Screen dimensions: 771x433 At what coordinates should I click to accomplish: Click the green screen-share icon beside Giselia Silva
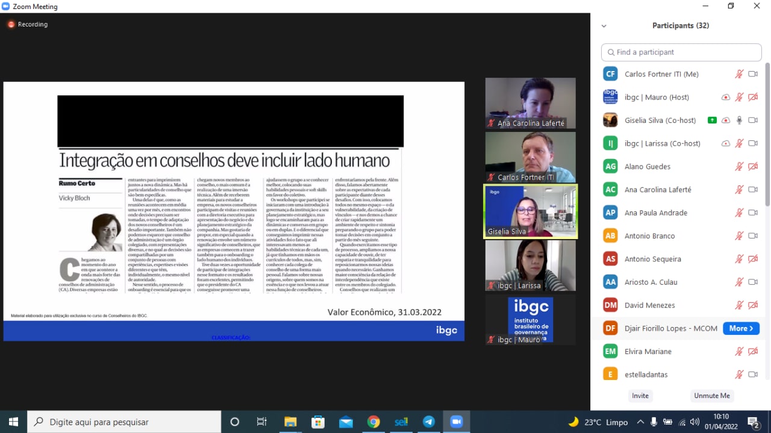coord(712,120)
